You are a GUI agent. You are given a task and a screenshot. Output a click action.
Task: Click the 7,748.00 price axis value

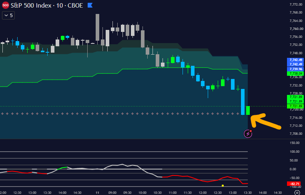[296, 53]
